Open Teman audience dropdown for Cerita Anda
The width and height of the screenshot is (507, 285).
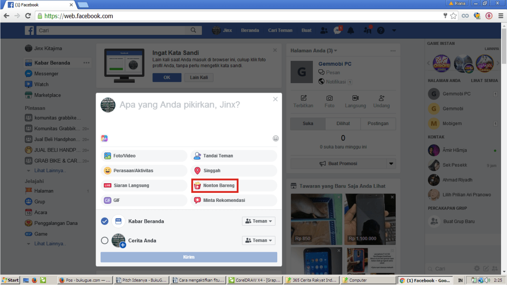tap(259, 240)
